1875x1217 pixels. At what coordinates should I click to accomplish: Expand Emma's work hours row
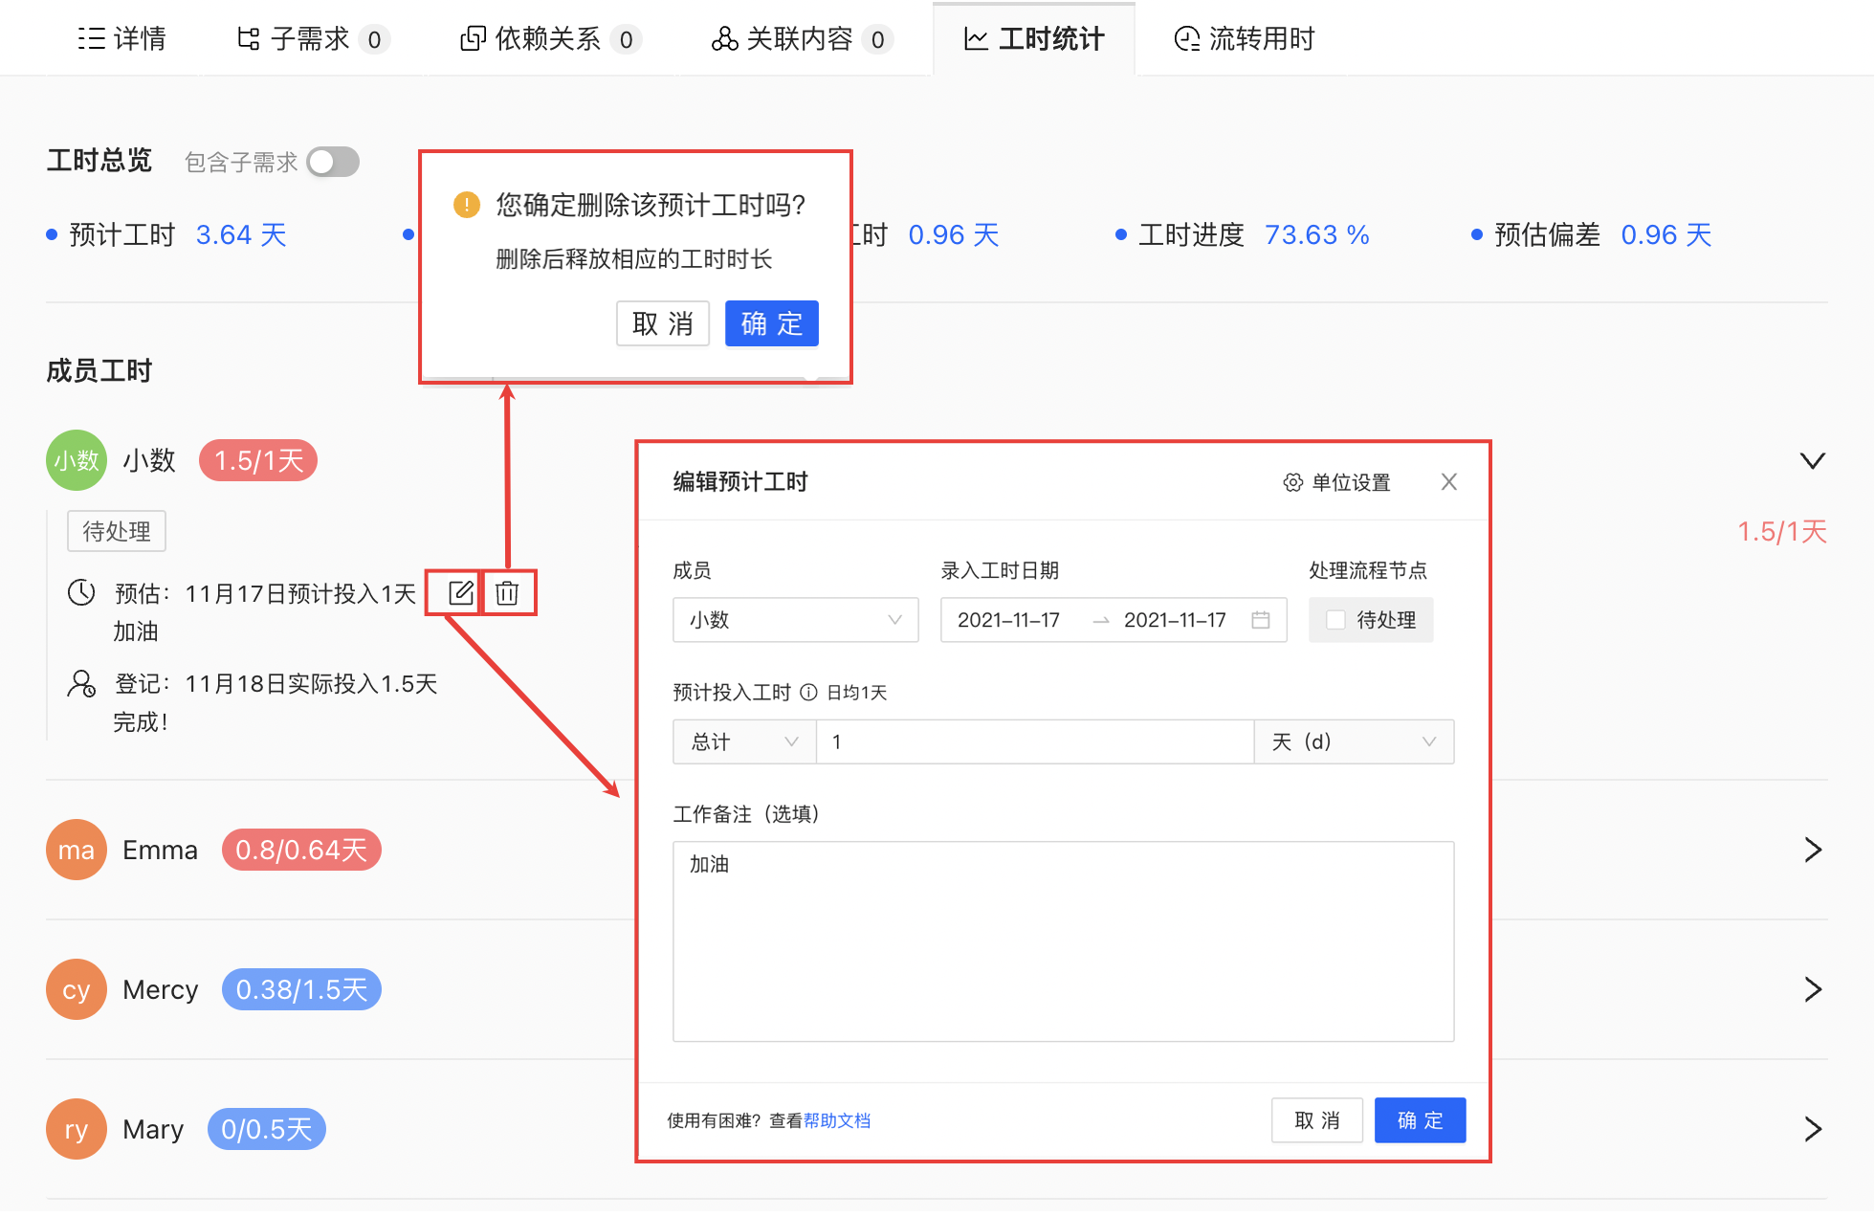pyautogui.click(x=1812, y=850)
